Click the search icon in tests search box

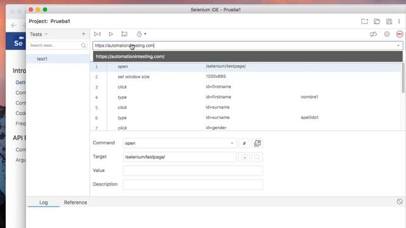click(83, 46)
